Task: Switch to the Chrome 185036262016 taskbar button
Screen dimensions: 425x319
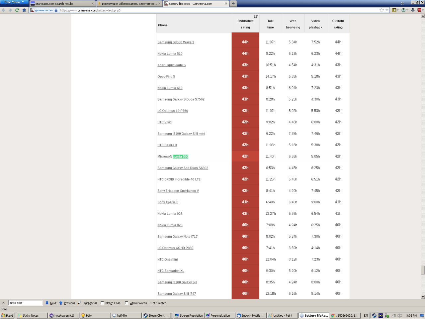Action: tap(345, 315)
